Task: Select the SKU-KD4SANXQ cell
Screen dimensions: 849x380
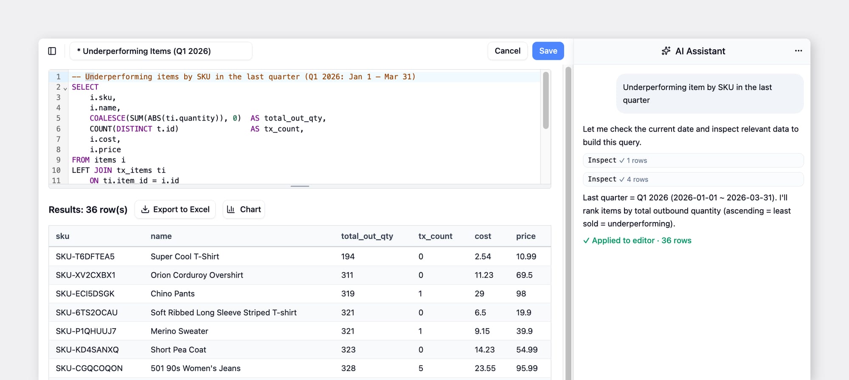Action: point(87,350)
